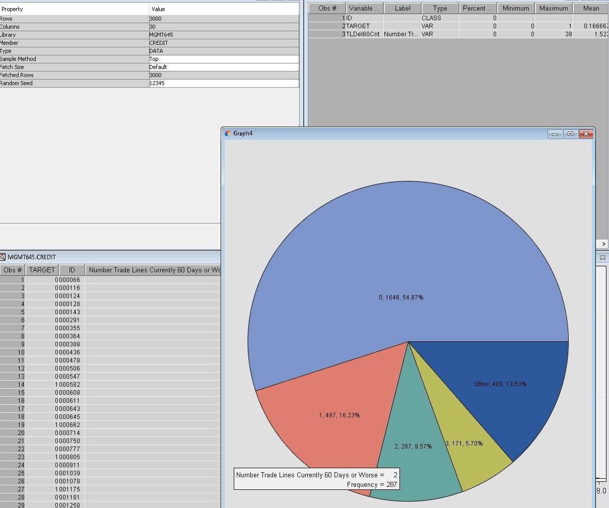Click row header 20 in CREDIT table

(13, 433)
